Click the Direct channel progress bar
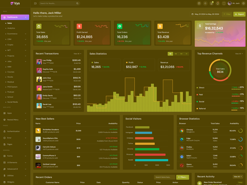The width and height of the screenshot is (247, 185). pos(237,89)
